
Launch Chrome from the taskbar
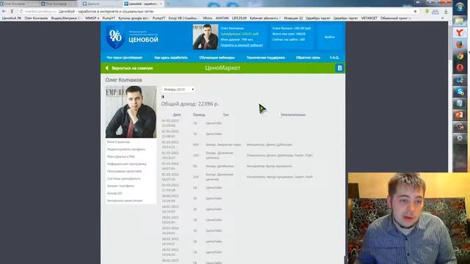[x=460, y=56]
